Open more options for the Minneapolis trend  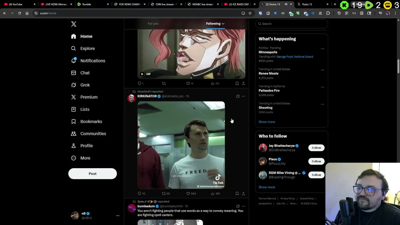coord(322,49)
